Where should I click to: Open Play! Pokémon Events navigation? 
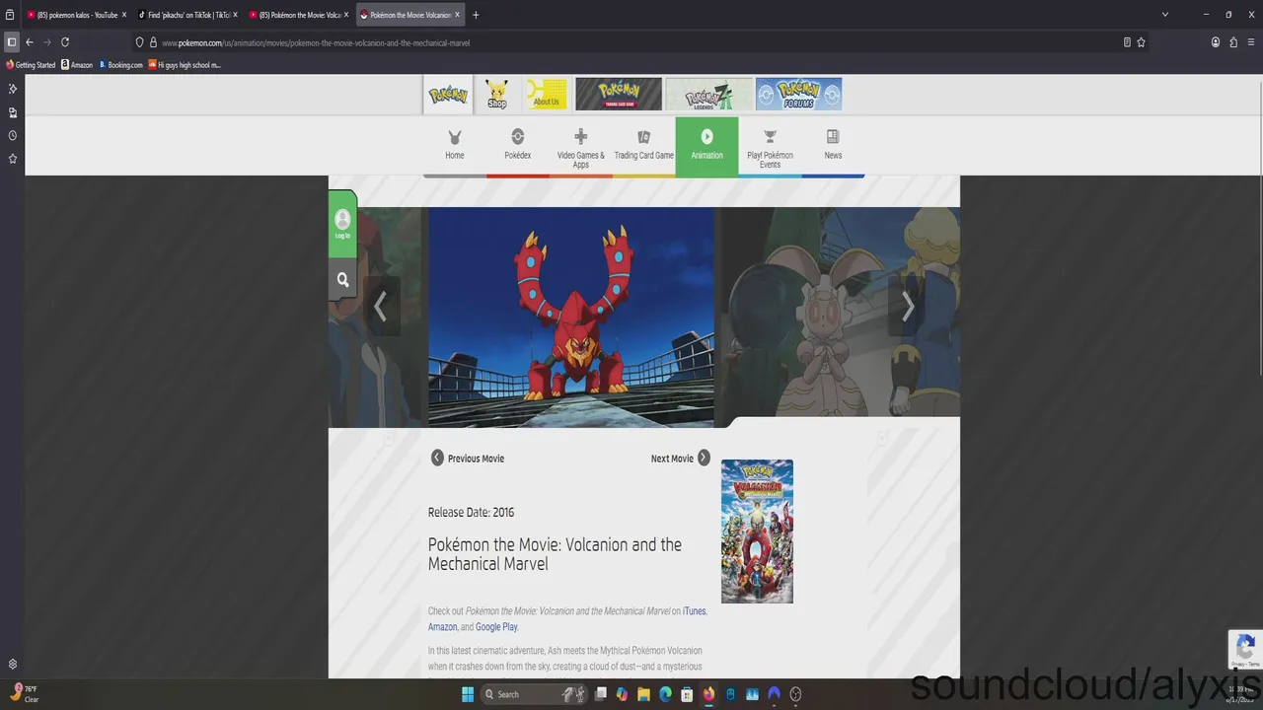click(770, 146)
